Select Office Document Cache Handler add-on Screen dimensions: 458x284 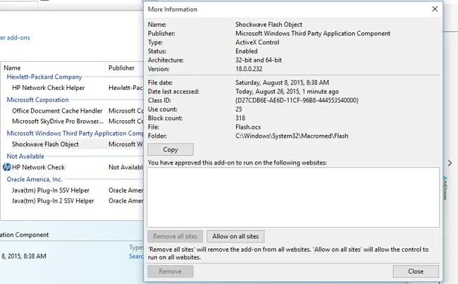click(x=57, y=110)
